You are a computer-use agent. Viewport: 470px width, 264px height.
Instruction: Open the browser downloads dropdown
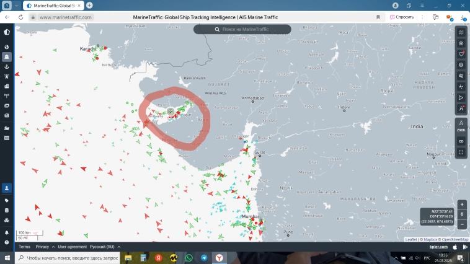coord(463,17)
